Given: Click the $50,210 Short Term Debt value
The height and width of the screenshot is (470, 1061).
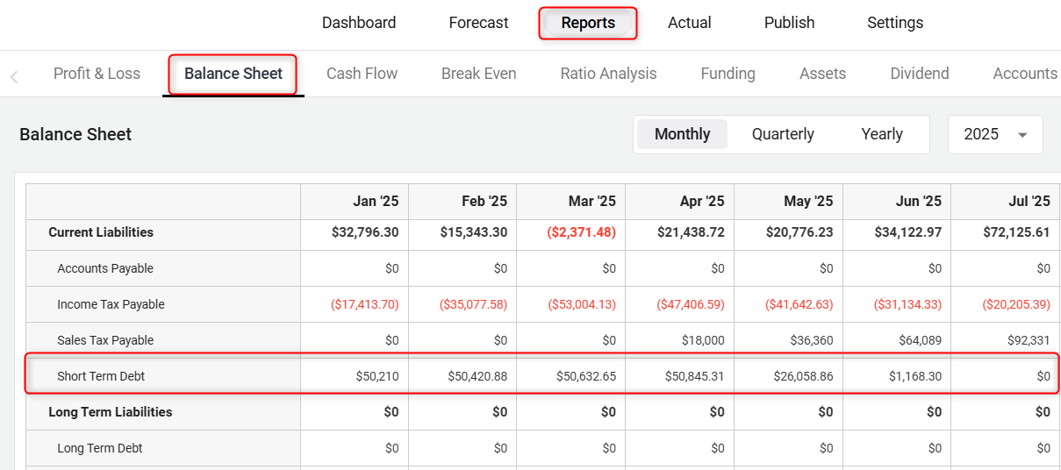Looking at the screenshot, I should click(377, 376).
